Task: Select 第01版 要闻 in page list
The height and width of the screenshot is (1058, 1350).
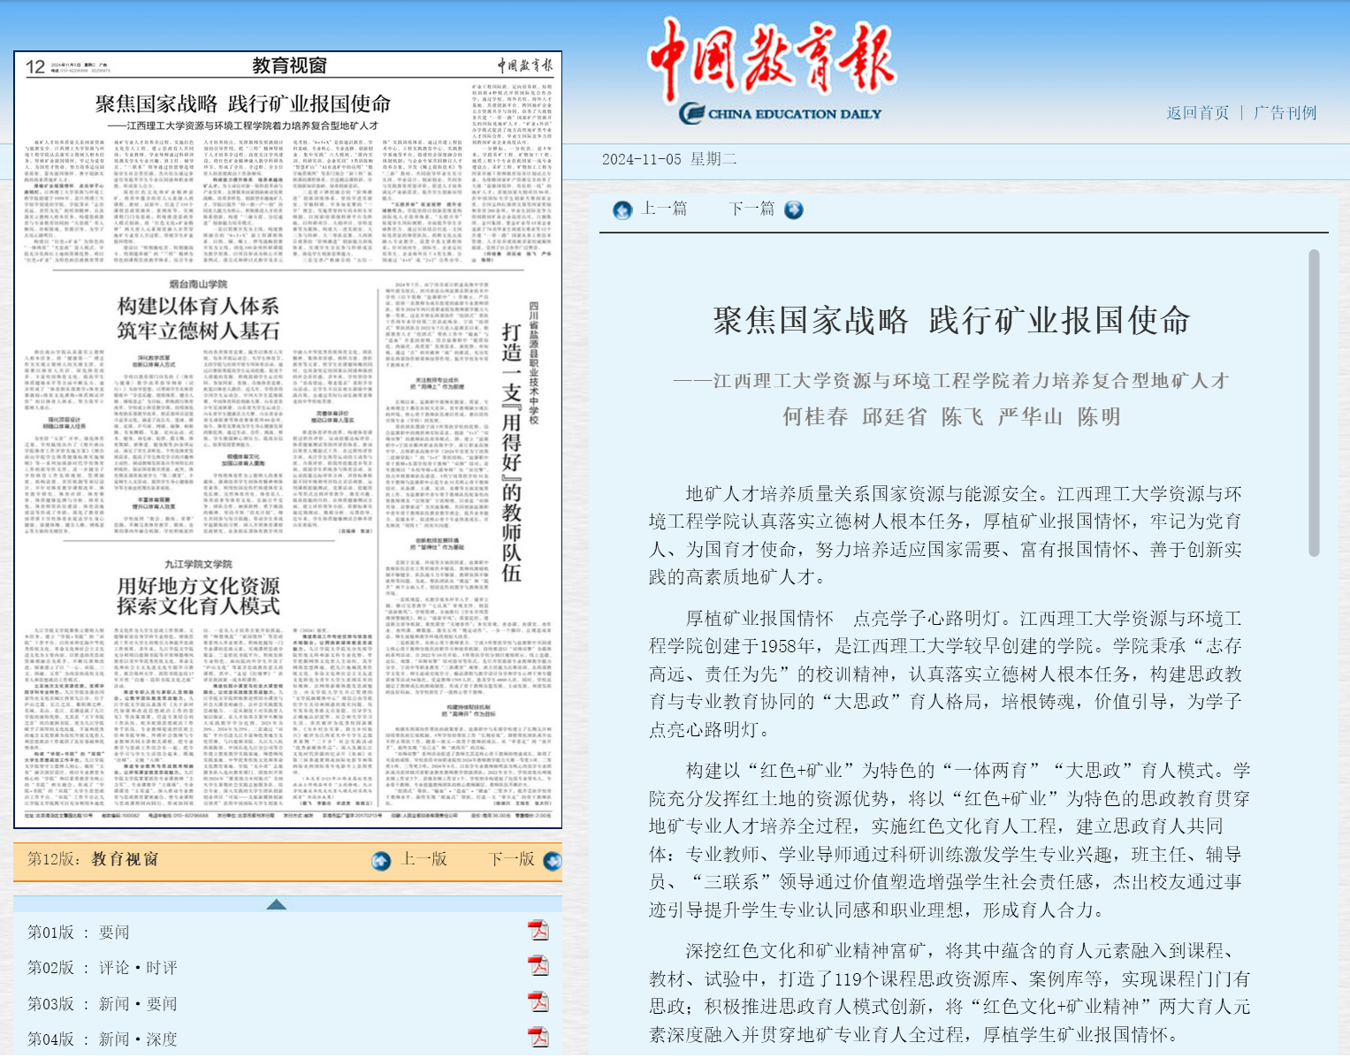Action: [79, 932]
